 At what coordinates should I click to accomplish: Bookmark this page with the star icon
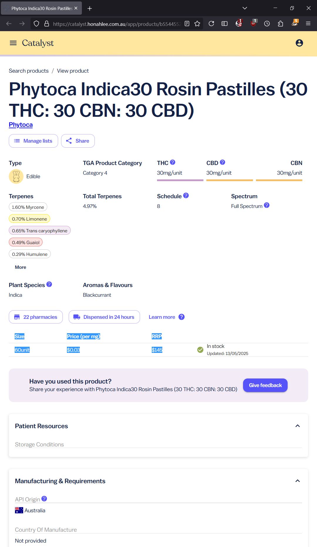click(x=197, y=24)
